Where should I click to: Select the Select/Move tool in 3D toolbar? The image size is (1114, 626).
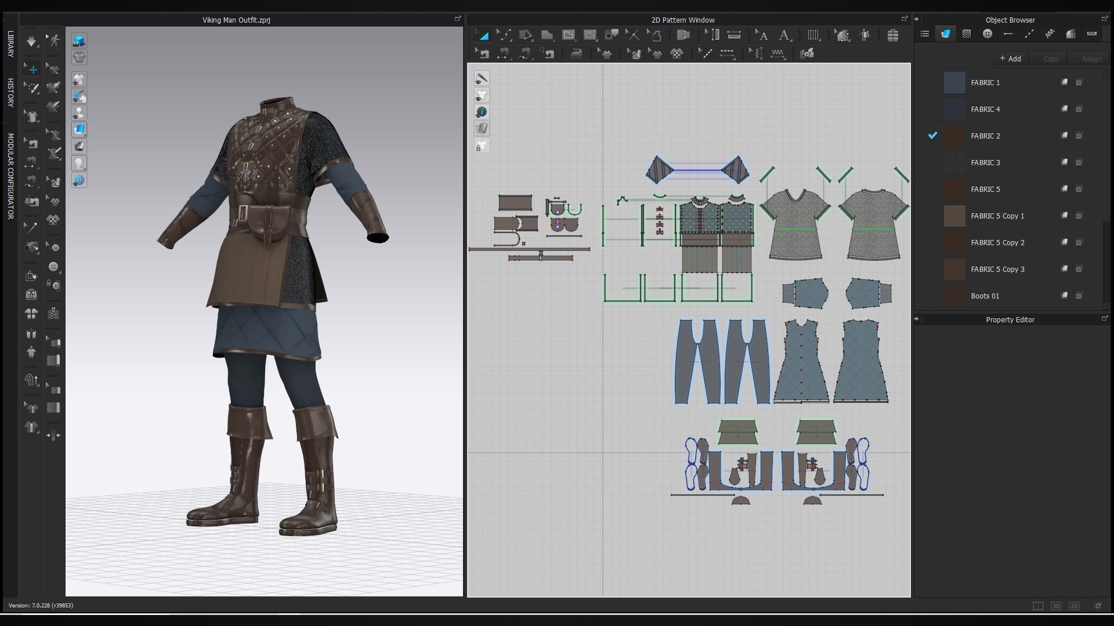[31, 69]
